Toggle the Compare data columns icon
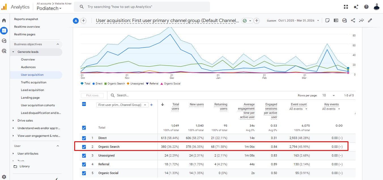This screenshot has width=383, height=180. 336,20
